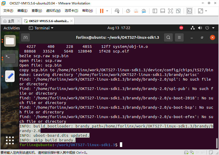This screenshot has width=219, height=155.
Task: Open the snapshot manager
Action: (144, 11)
